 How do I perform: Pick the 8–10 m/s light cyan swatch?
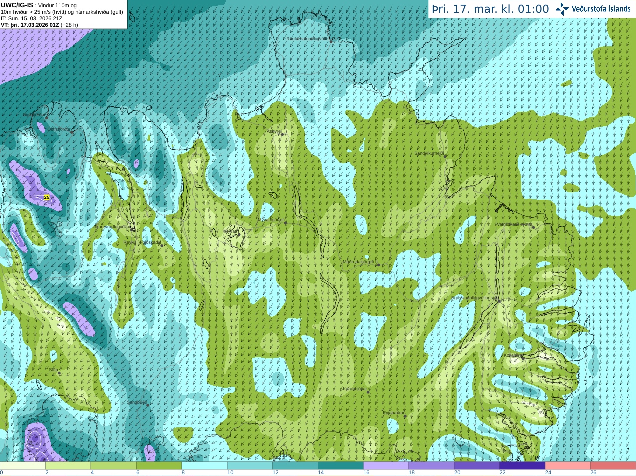pyautogui.click(x=204, y=466)
